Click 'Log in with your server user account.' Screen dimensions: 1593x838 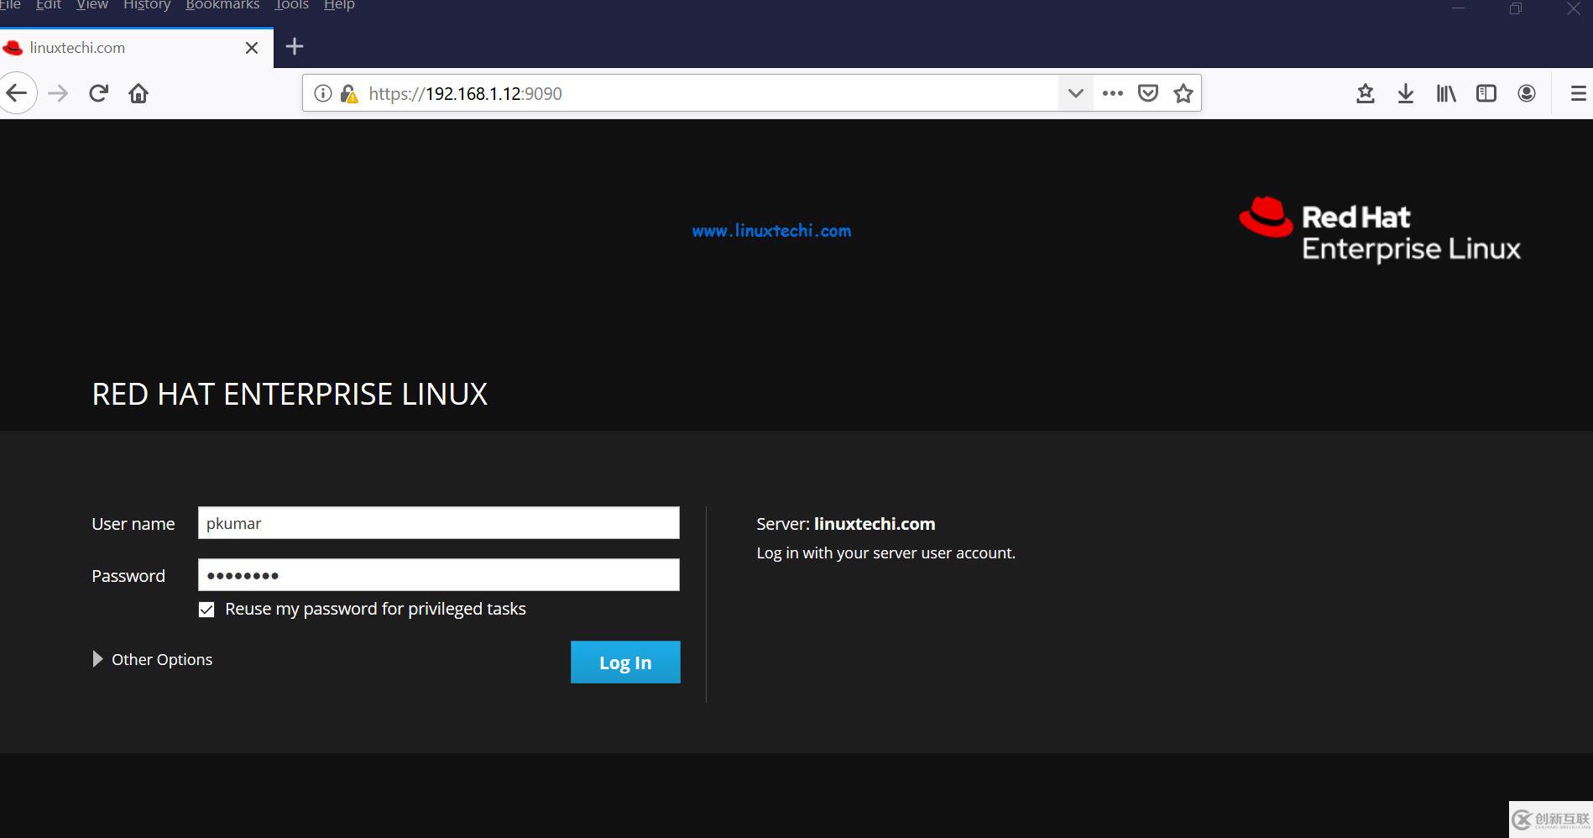(885, 553)
